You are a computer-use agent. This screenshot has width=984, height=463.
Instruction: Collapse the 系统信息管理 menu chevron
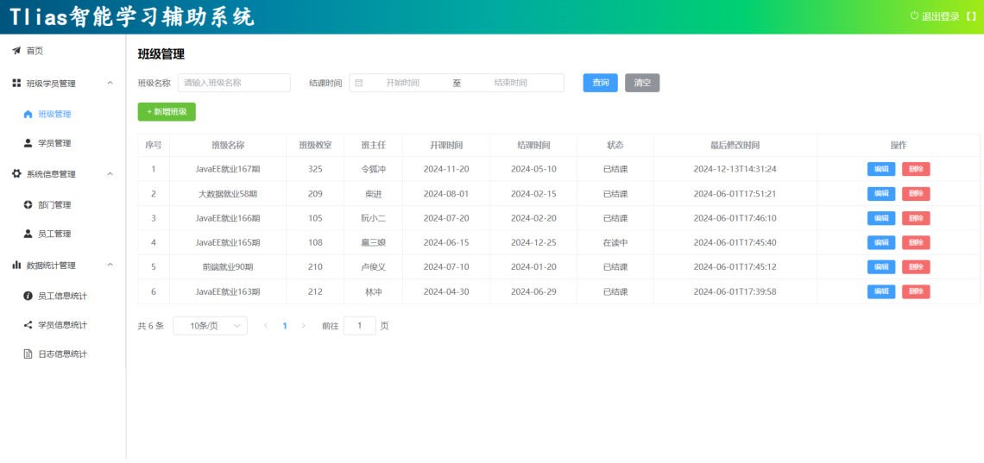coord(110,173)
